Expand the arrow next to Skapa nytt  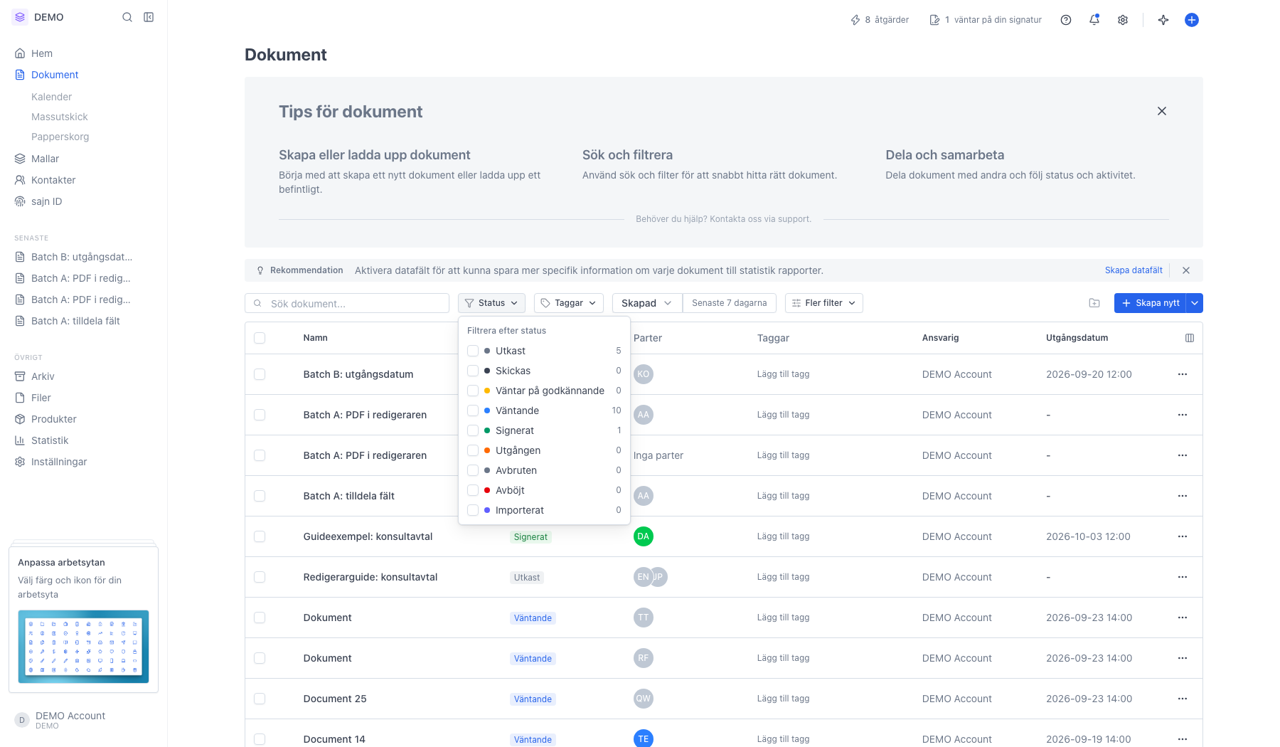[1195, 303]
